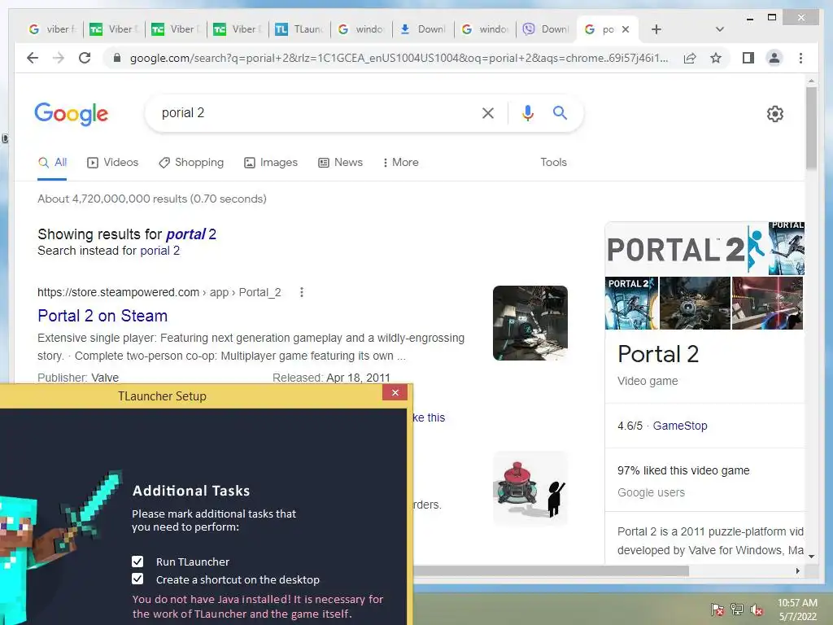Viewport: 833px width, 625px height.
Task: Open the GameStop rating link
Action: tap(680, 426)
